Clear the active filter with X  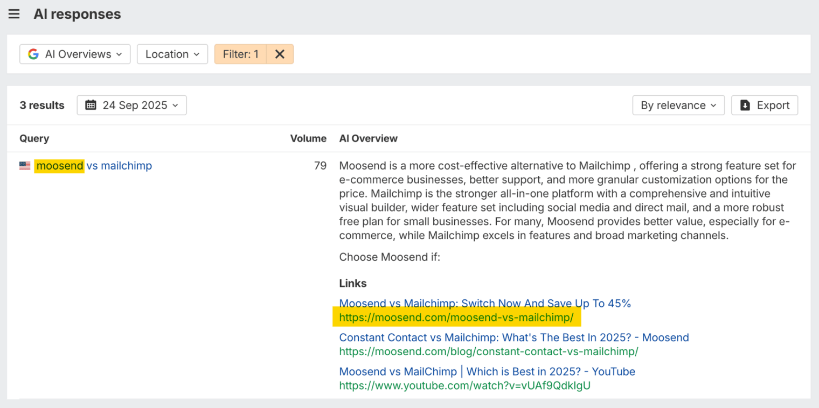(x=280, y=54)
